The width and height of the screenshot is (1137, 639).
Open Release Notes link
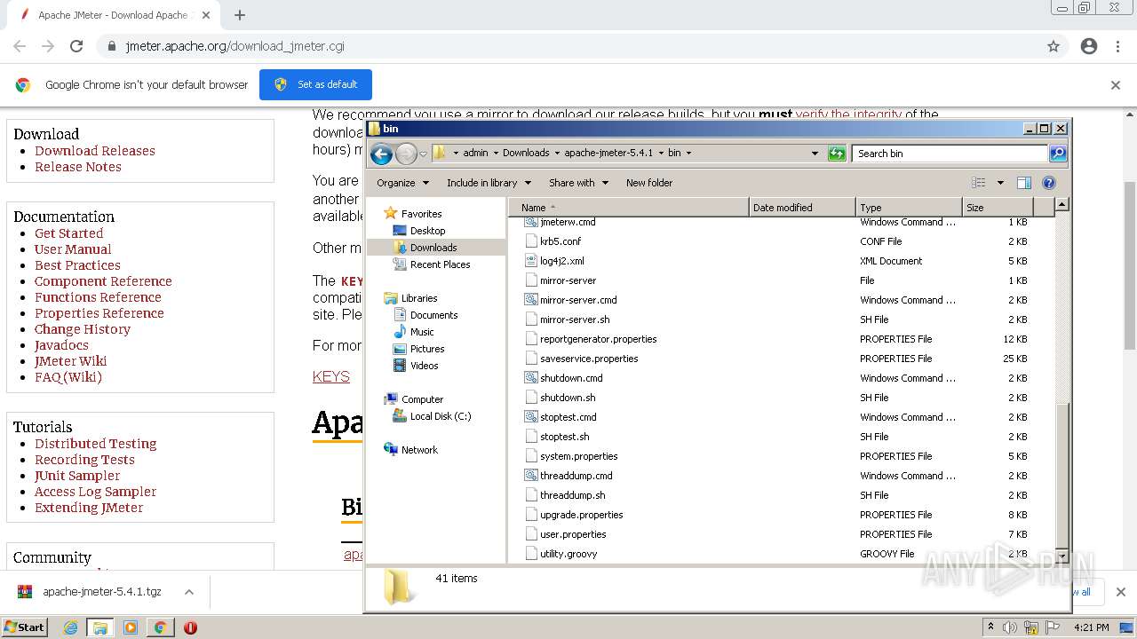pyautogui.click(x=78, y=167)
